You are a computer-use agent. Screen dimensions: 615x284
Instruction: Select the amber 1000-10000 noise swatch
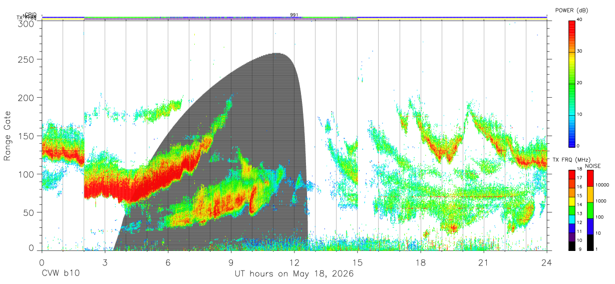(x=590, y=194)
